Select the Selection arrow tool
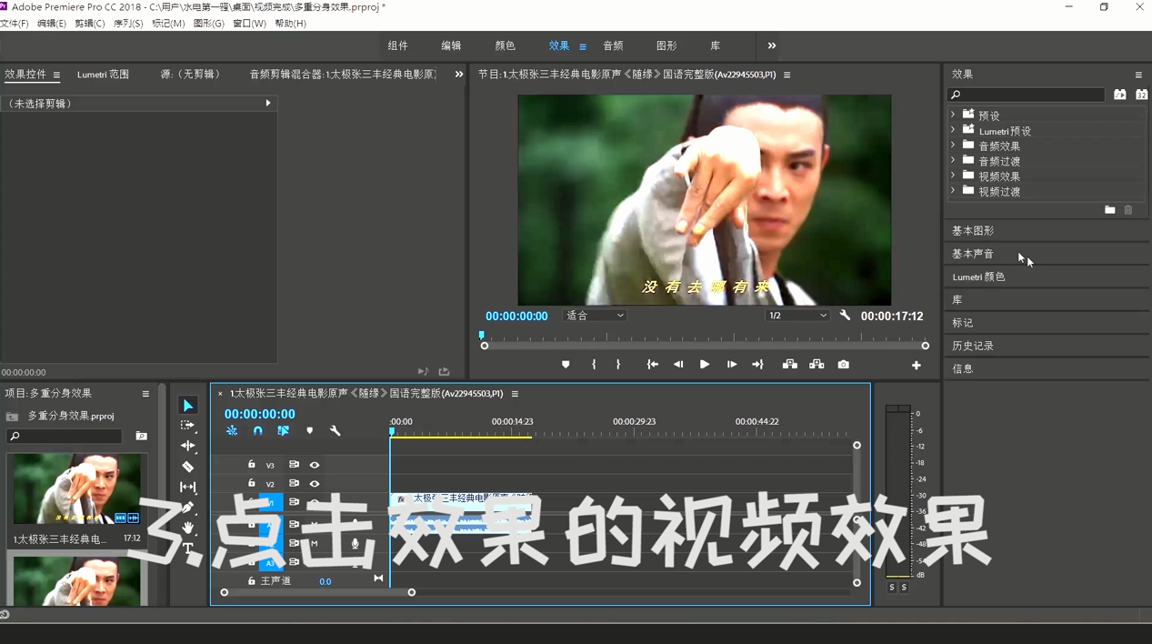The height and width of the screenshot is (644, 1152). [x=188, y=406]
